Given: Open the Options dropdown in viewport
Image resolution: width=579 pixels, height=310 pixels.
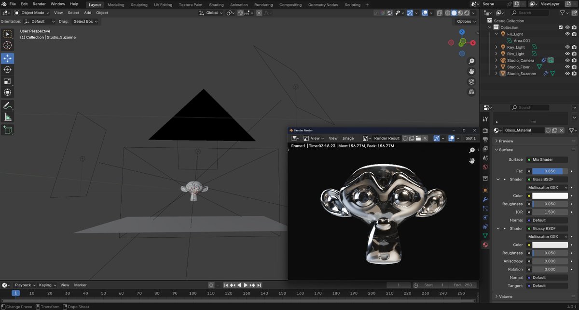Looking at the screenshot, I should point(466,22).
